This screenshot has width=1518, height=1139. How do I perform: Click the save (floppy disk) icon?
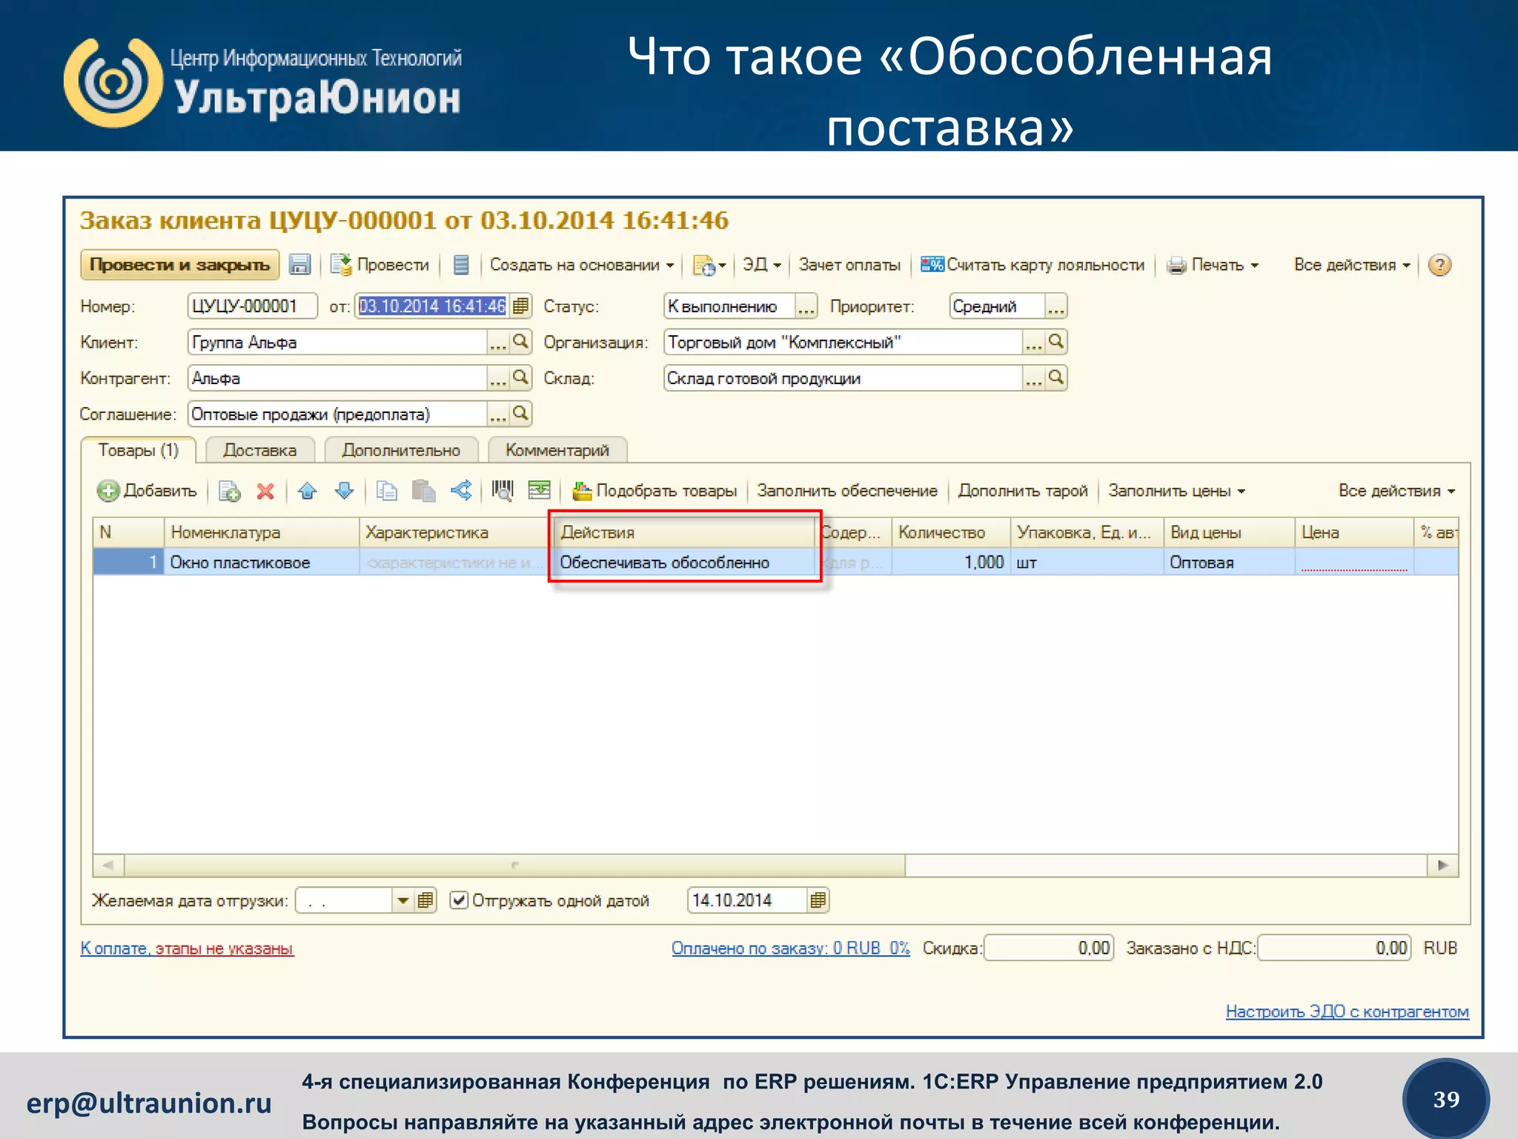(x=299, y=265)
